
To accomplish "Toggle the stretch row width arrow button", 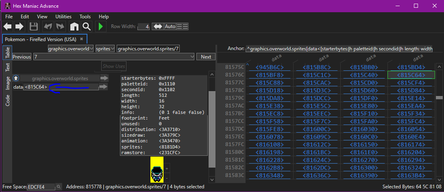I will pyautogui.click(x=158, y=26).
